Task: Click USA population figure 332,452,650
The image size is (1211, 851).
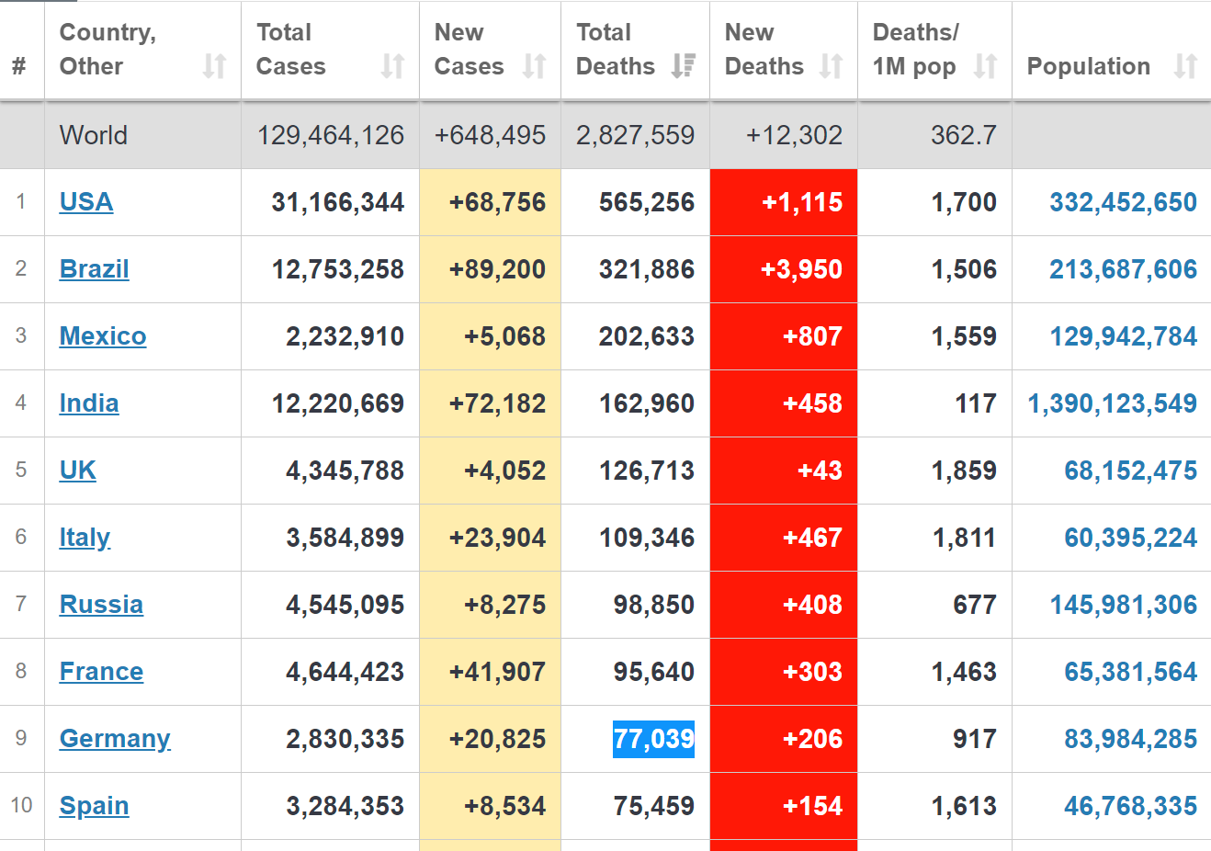Action: pyautogui.click(x=1123, y=202)
